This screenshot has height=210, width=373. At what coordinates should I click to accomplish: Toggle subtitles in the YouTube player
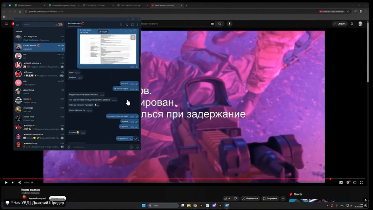(341, 183)
